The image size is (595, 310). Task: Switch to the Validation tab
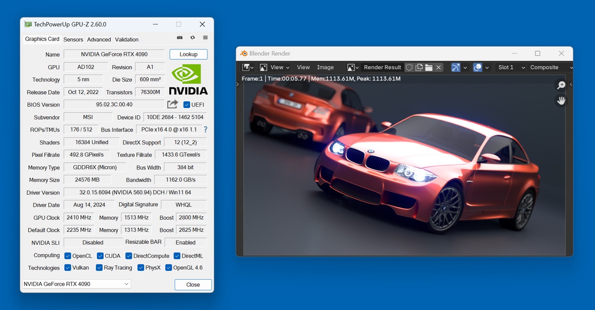point(127,40)
